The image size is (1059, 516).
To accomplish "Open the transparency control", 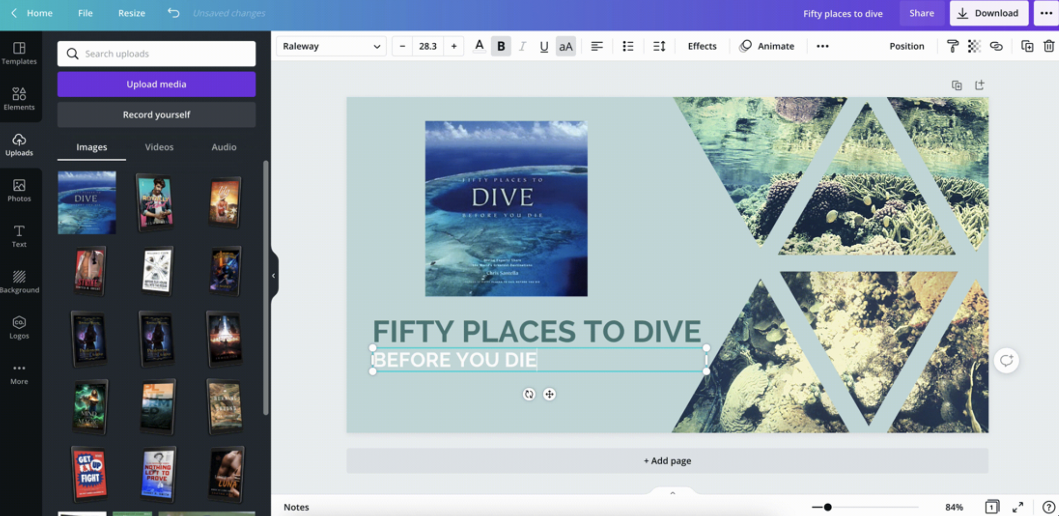I will coord(974,46).
